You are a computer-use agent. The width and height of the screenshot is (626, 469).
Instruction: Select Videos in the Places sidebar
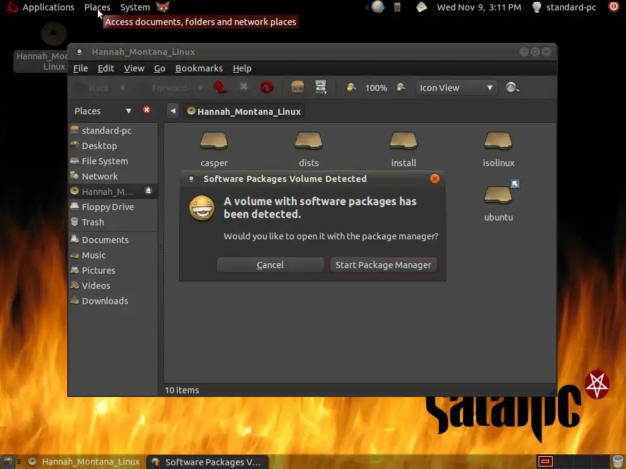click(x=113, y=285)
